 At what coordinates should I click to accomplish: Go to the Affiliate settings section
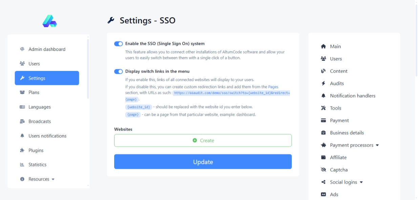(338, 158)
